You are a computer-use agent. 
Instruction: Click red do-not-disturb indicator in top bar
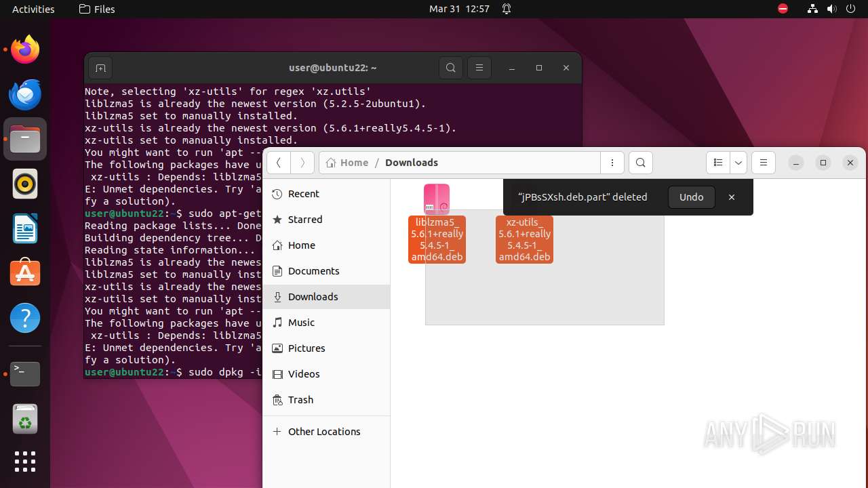783,9
